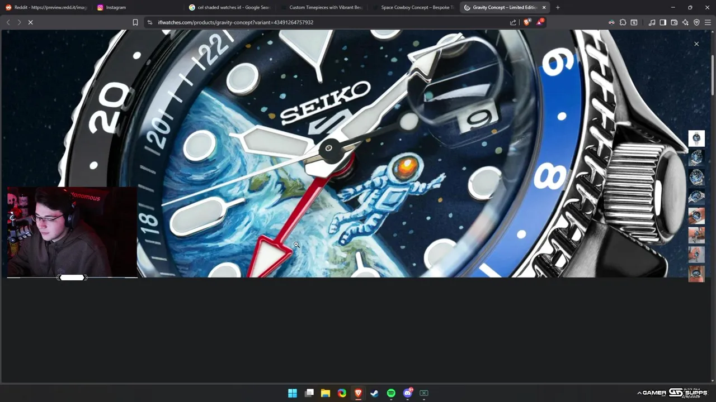
Task: Open Brave Shields lion icon
Action: click(x=527, y=22)
